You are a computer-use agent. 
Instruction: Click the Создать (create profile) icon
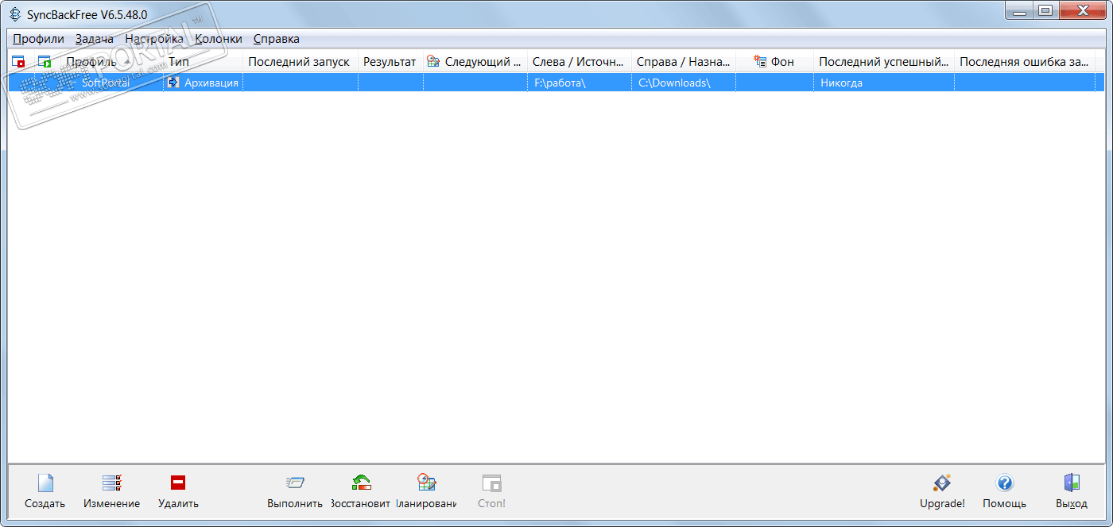pyautogui.click(x=45, y=483)
